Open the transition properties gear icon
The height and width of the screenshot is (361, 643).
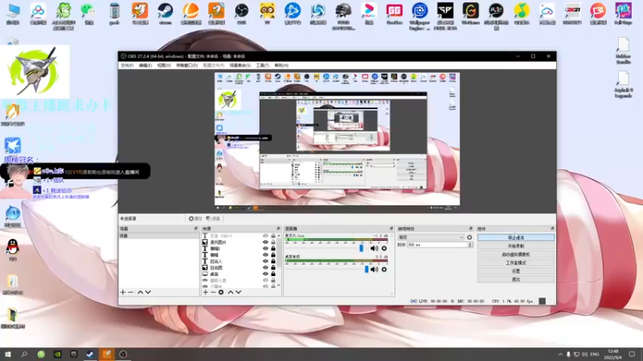pos(469,237)
